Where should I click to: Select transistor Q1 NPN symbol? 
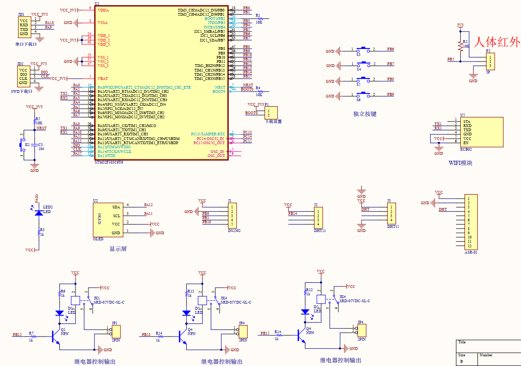tap(56, 337)
